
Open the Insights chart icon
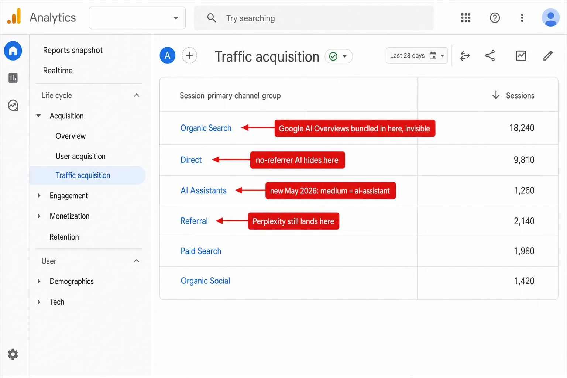point(521,56)
